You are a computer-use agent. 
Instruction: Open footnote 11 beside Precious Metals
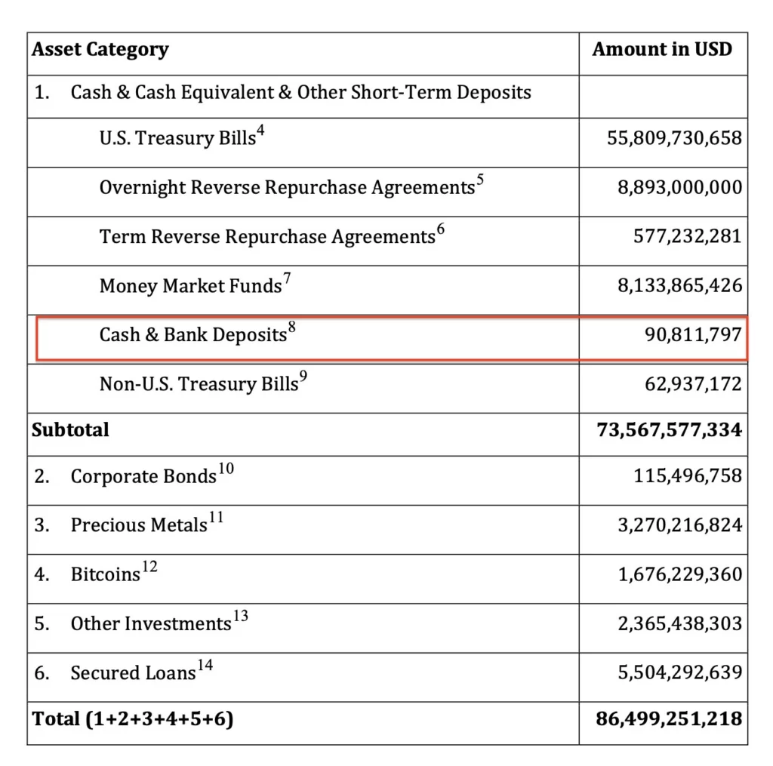tap(216, 518)
